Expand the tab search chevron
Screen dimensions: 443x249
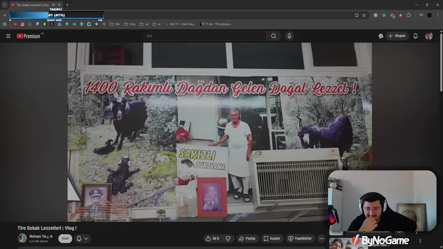4,5
